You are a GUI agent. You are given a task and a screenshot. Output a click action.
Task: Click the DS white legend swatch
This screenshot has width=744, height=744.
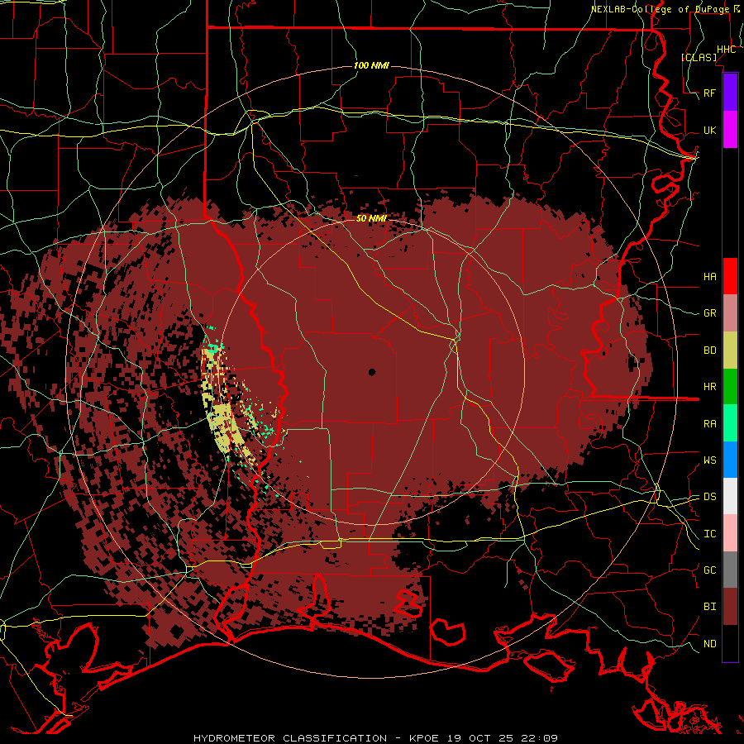(730, 496)
